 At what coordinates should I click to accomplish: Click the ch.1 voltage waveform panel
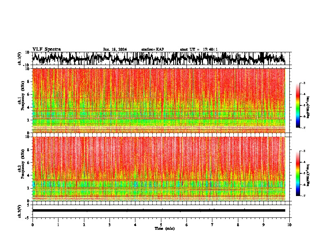[x=161, y=58]
